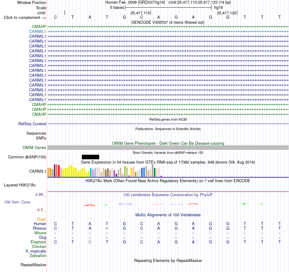Open OMIM Gene Phenotypes track title
This screenshot has width=289, height=272.
pos(168,143)
